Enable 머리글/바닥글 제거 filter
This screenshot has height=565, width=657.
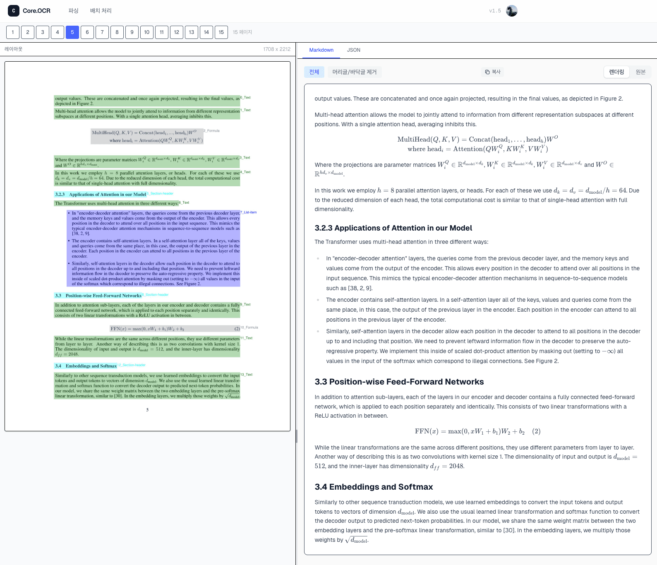point(355,72)
